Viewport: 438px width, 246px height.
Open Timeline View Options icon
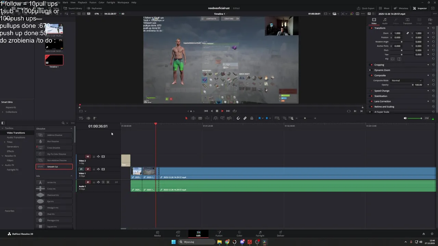pyautogui.click(x=81, y=118)
